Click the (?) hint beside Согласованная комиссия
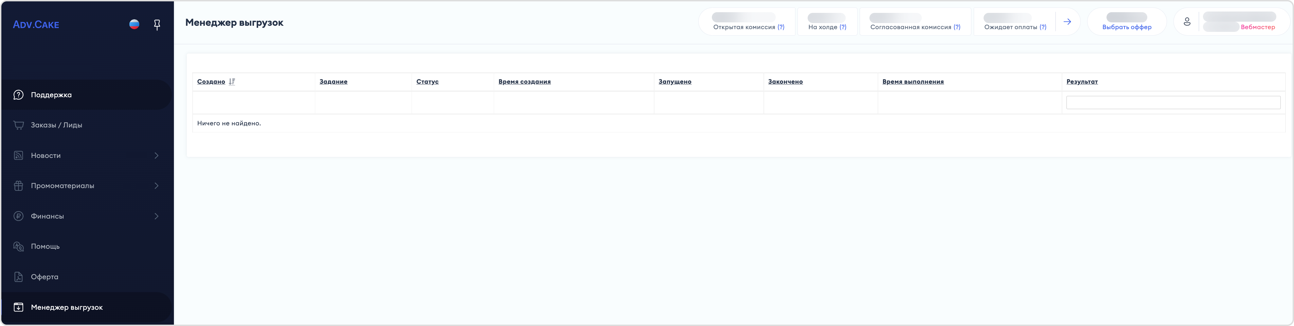 coord(957,27)
